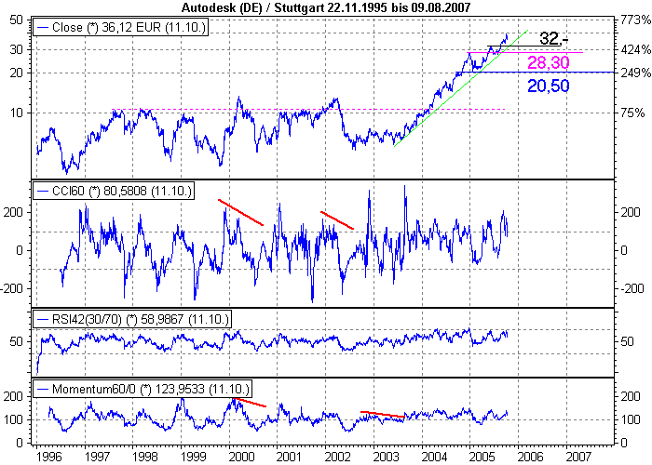Click the '1998' year label

(x=144, y=458)
